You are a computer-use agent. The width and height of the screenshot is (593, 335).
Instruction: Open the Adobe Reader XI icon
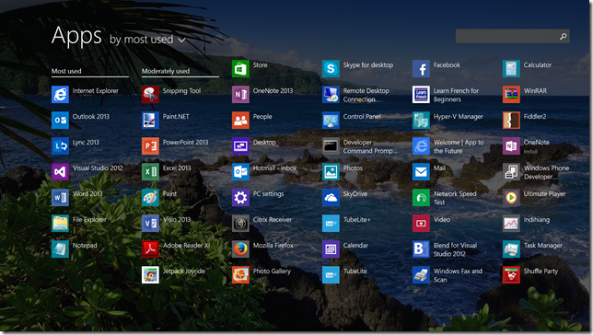coord(150,248)
